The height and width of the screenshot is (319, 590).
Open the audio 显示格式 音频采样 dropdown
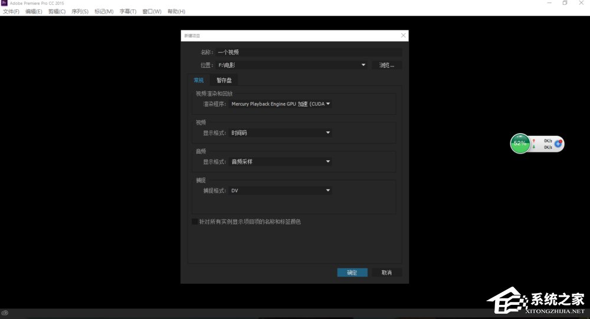(280, 162)
